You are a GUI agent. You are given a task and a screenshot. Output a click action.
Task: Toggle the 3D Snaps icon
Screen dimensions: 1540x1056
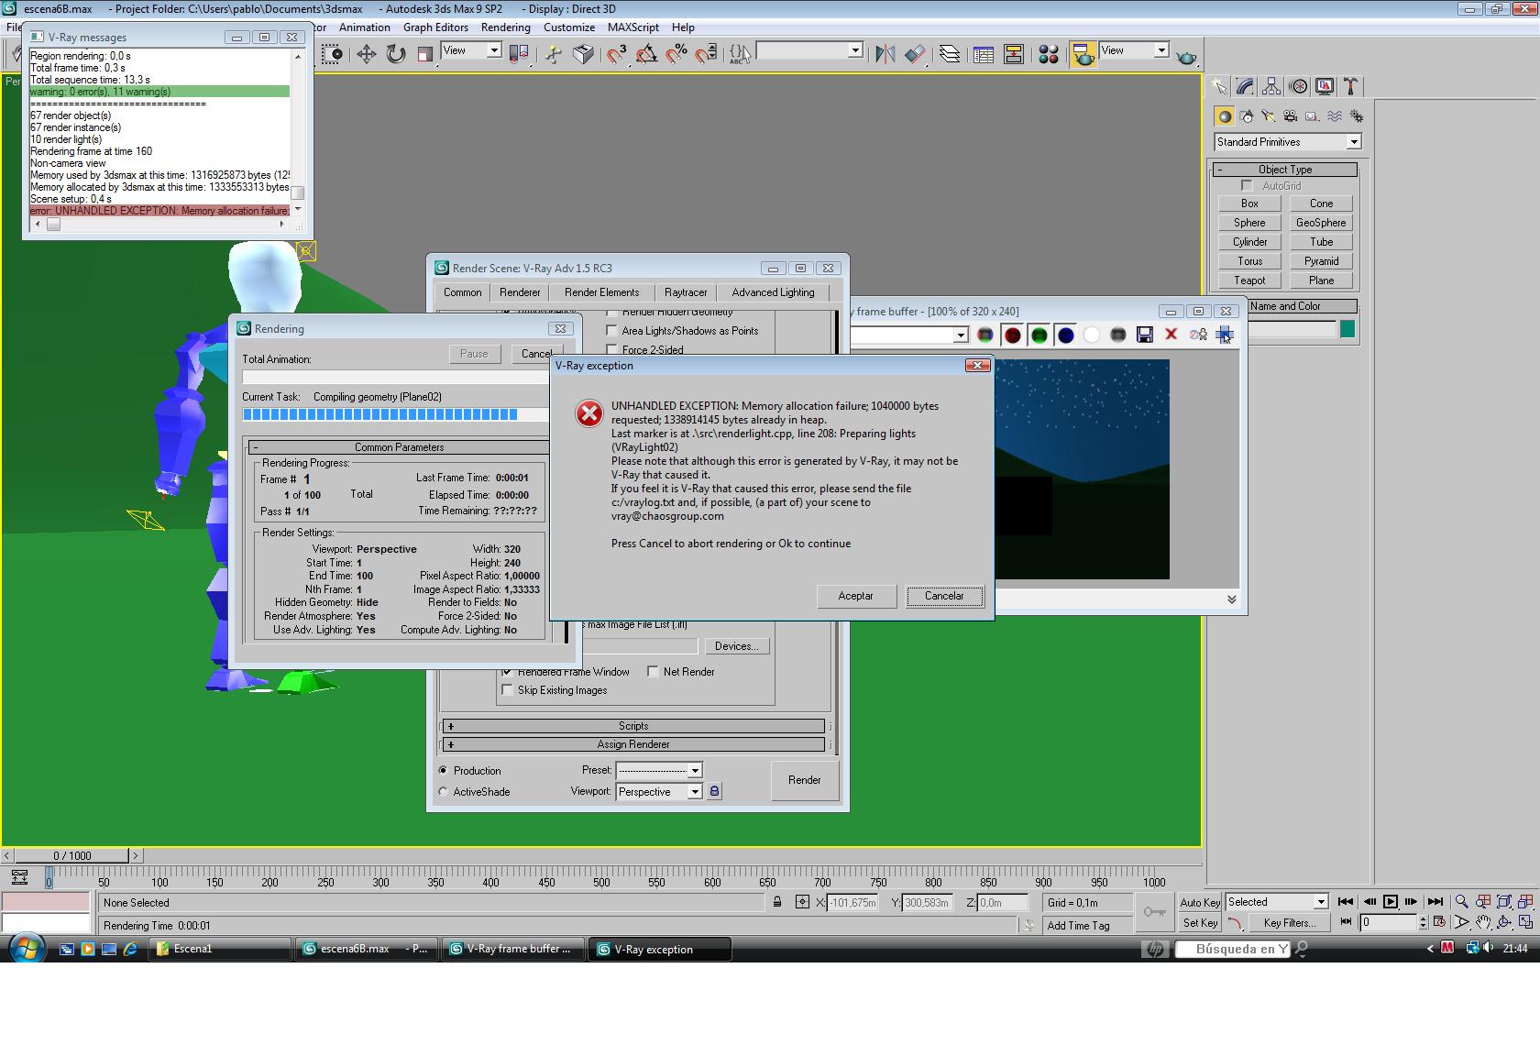pyautogui.click(x=617, y=54)
